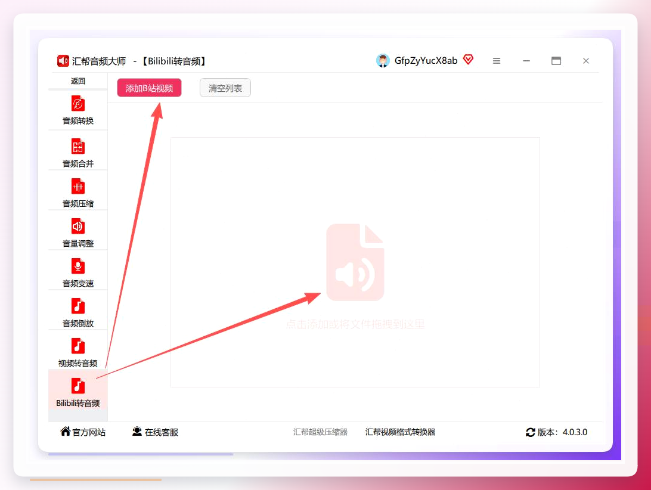Select the 音频变速 audio speed tool
The image size is (651, 490).
pos(77,272)
